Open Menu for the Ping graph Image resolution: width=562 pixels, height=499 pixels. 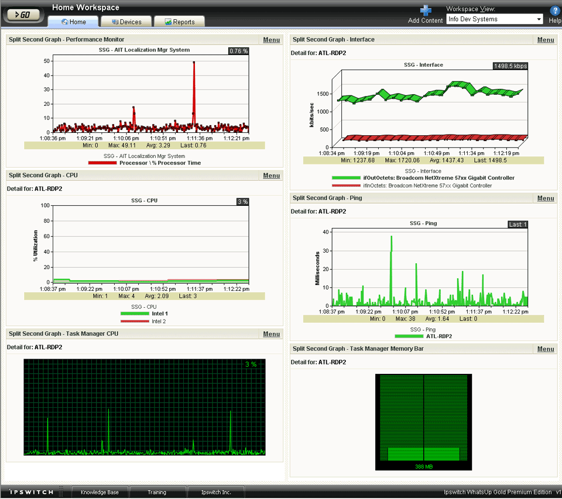[545, 198]
